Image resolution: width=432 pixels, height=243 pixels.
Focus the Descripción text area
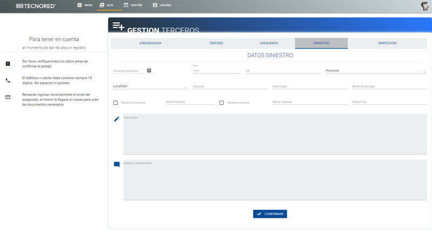[274, 135]
